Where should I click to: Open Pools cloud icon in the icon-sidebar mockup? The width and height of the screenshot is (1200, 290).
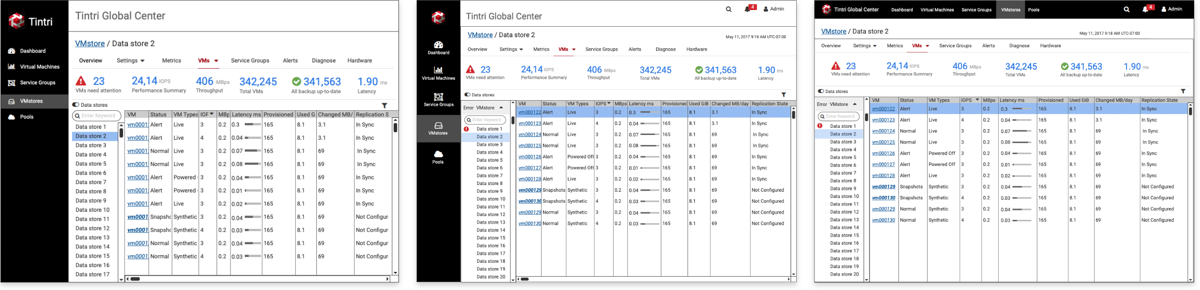(438, 154)
